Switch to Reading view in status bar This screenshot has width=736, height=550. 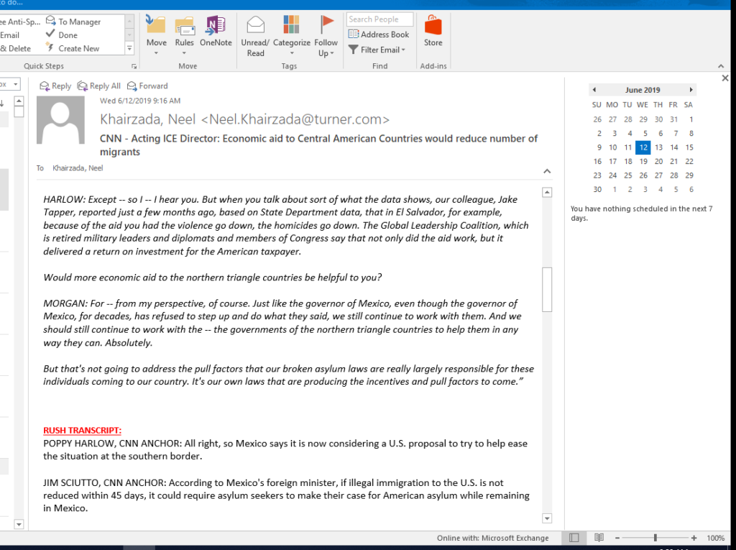[x=599, y=538]
